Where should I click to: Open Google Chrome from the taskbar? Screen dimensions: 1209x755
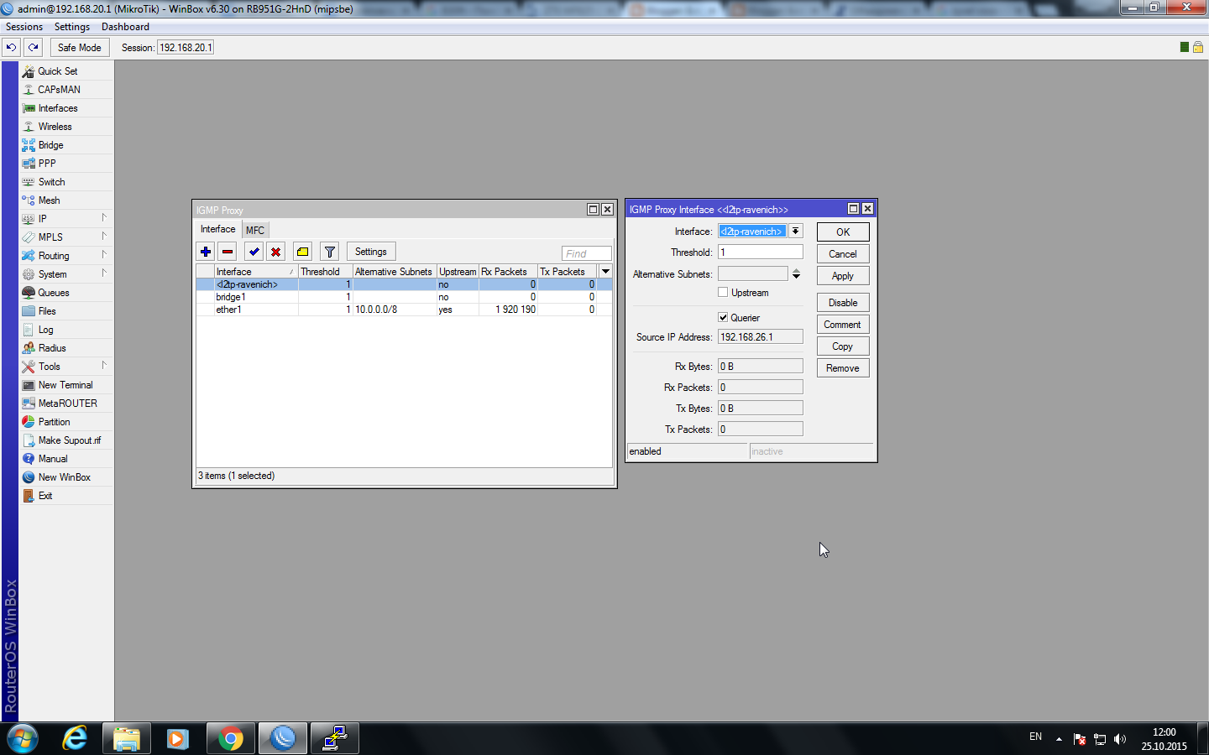[230, 738]
